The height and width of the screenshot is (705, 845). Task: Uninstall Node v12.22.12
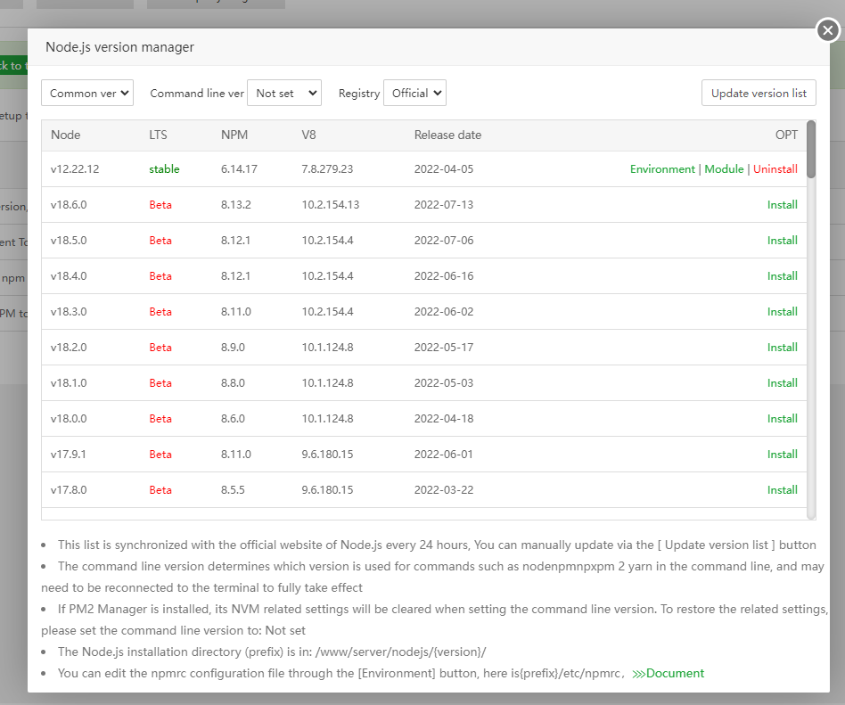tap(775, 169)
